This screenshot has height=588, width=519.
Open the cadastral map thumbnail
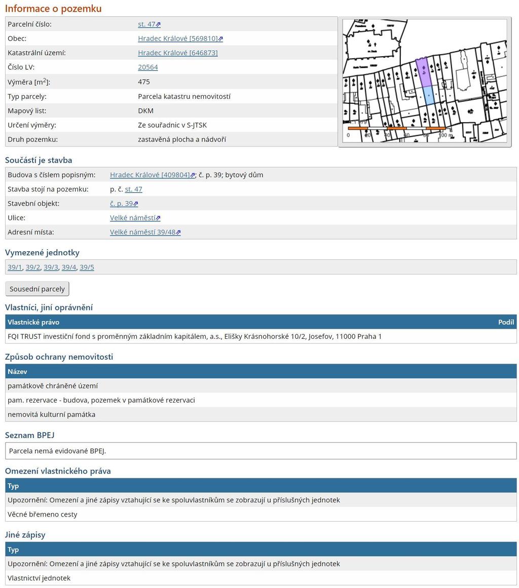click(x=424, y=82)
